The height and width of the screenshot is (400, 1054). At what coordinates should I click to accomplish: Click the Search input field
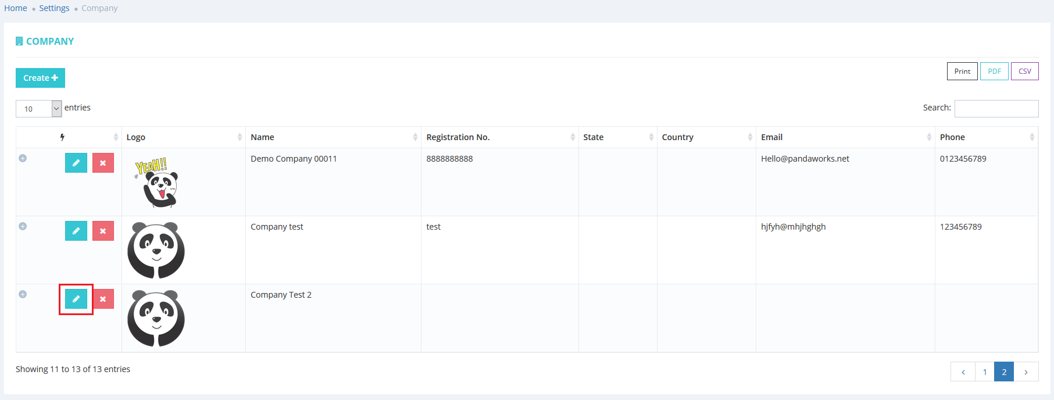coord(996,109)
